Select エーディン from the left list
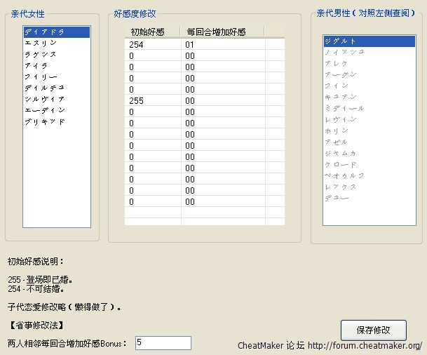This screenshot has width=427, height=355. click(x=44, y=110)
